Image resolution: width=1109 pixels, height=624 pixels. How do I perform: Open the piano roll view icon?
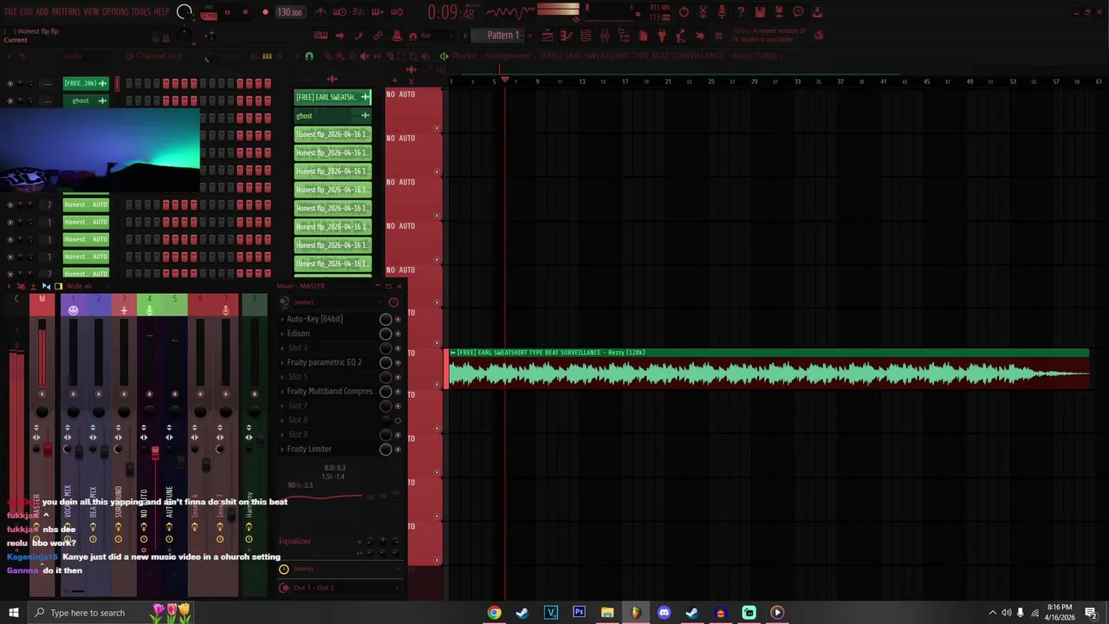click(x=567, y=36)
